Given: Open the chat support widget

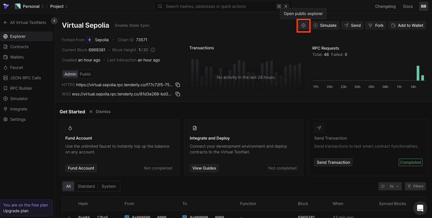Looking at the screenshot, I should click(420, 208).
